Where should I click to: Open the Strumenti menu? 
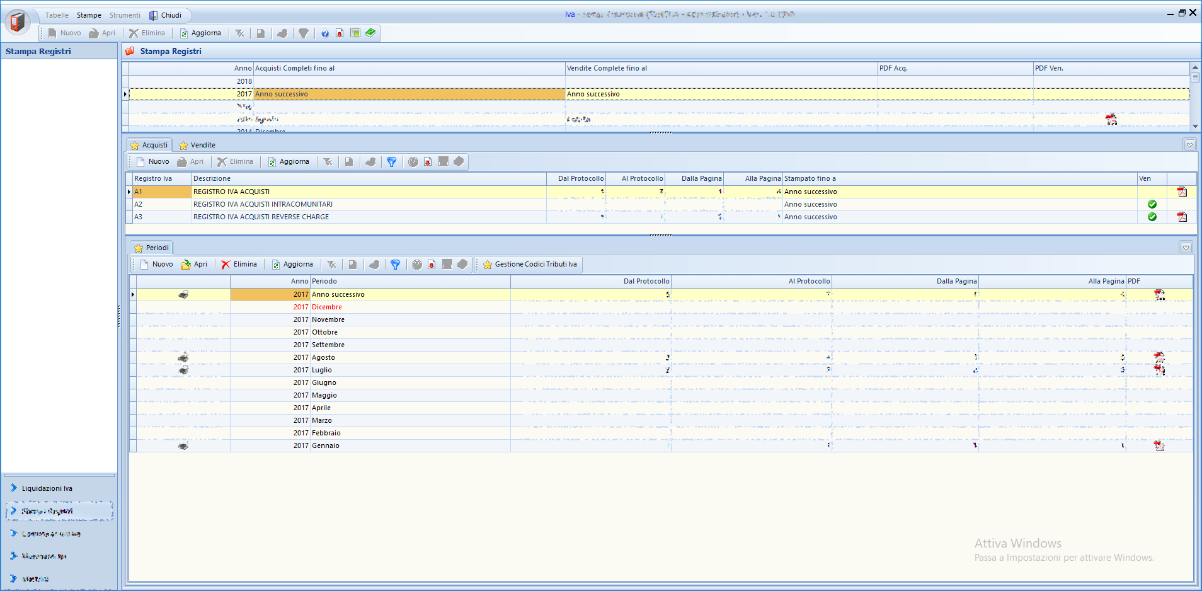point(125,15)
